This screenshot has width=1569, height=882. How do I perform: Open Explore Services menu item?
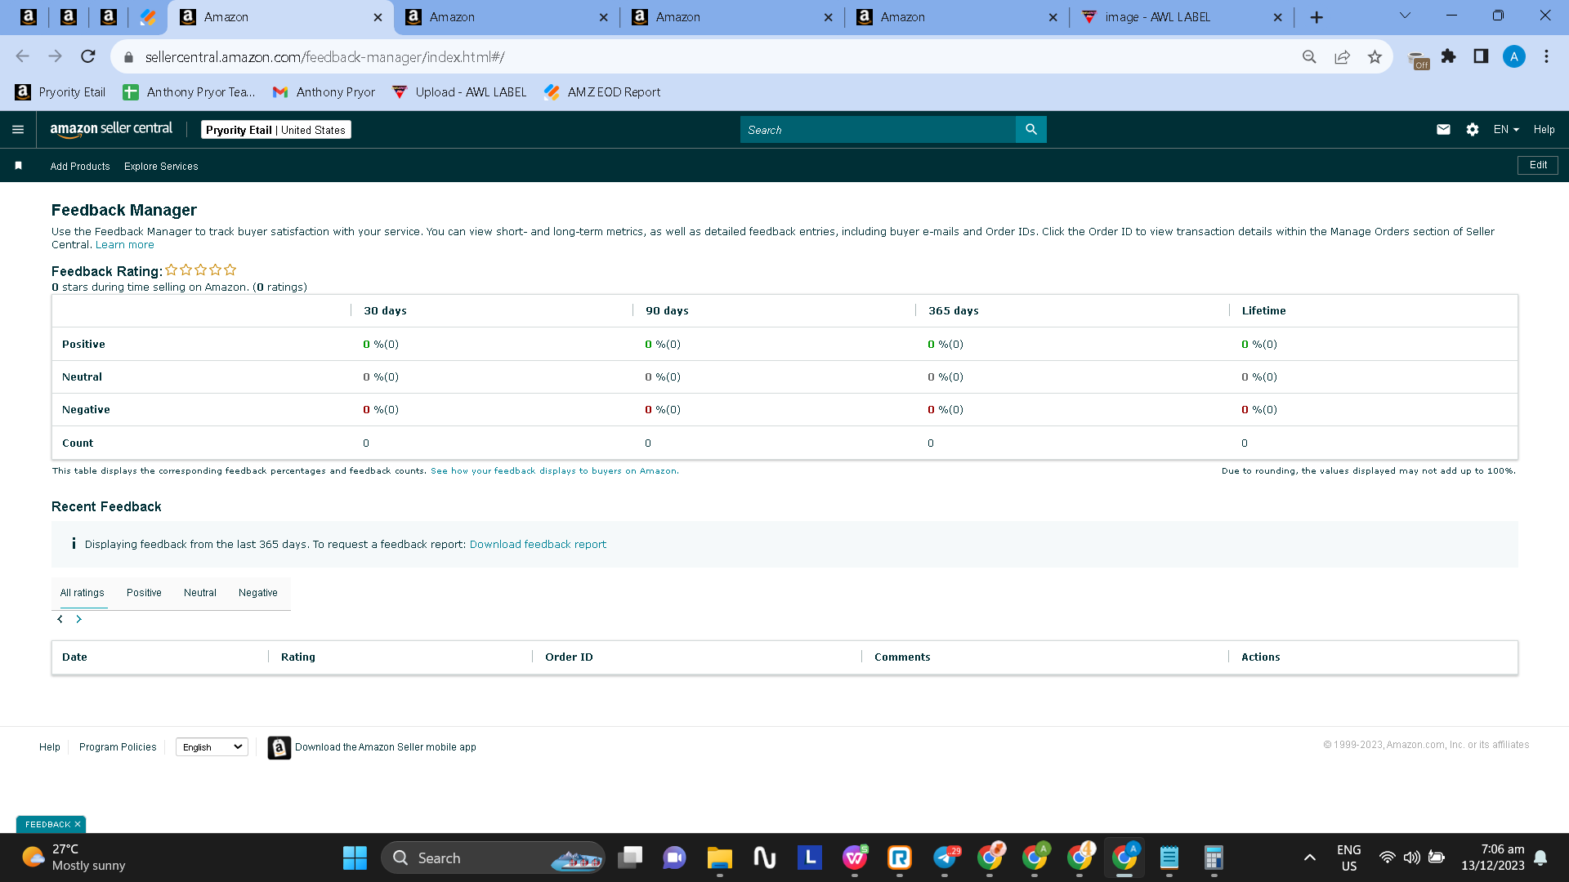point(161,167)
